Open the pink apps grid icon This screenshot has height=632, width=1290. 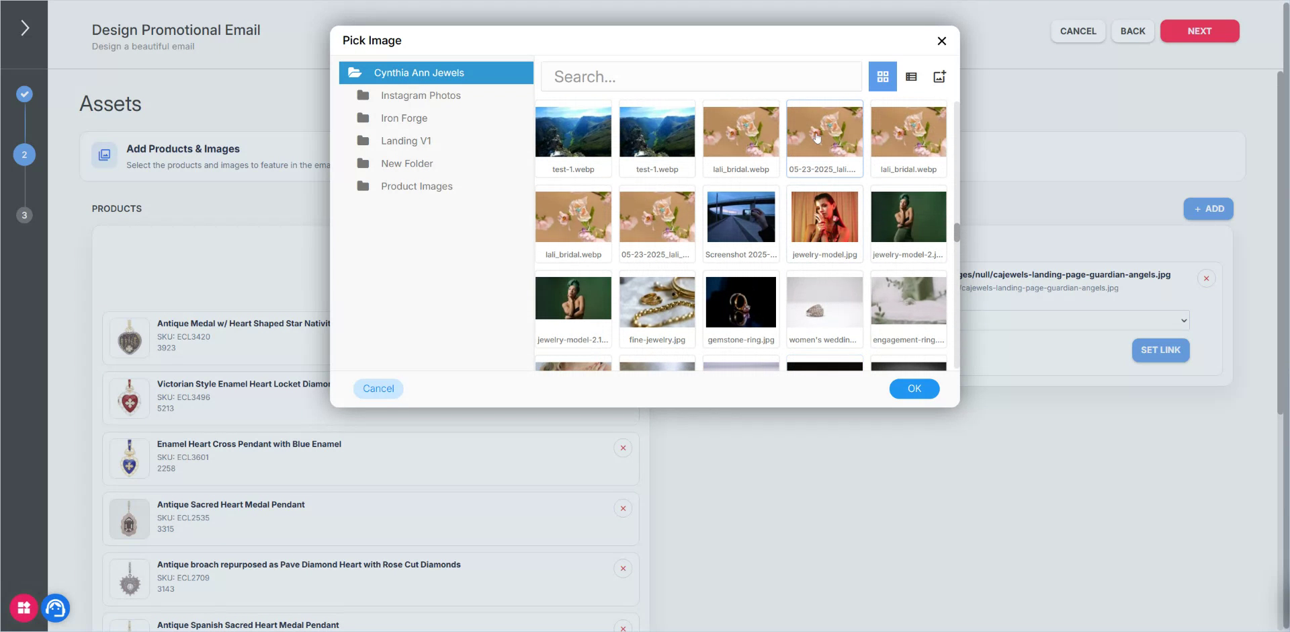[24, 608]
